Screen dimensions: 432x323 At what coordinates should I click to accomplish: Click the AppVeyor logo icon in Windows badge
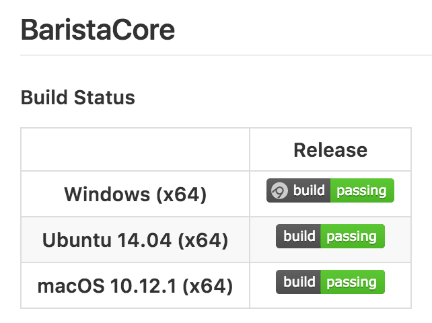[x=279, y=190]
